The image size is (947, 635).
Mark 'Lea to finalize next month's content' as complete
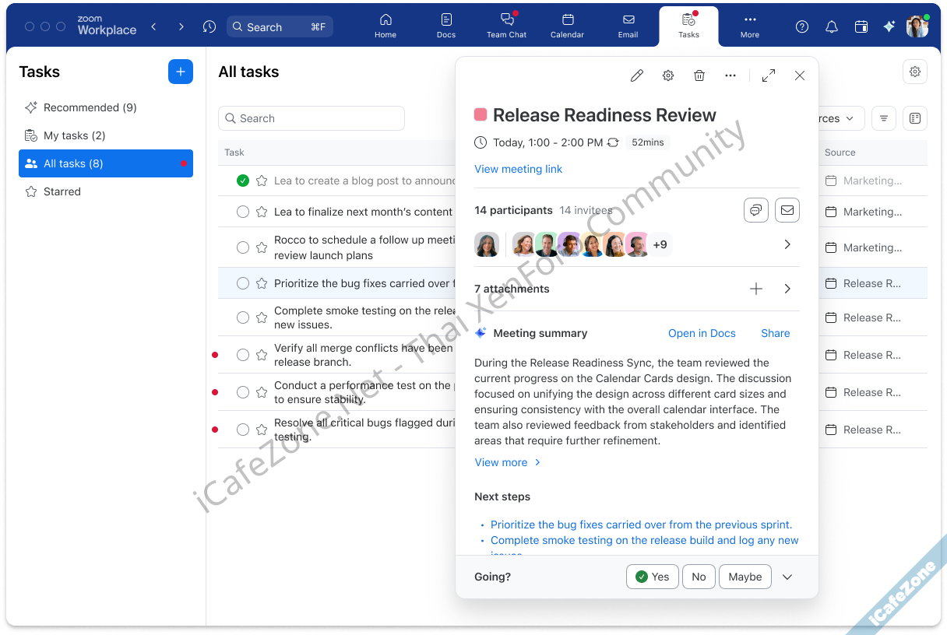click(x=242, y=211)
